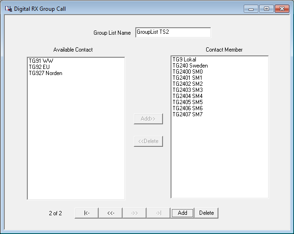Go to the previous group list record
Screen dimensions: 294x234
(x=110, y=213)
